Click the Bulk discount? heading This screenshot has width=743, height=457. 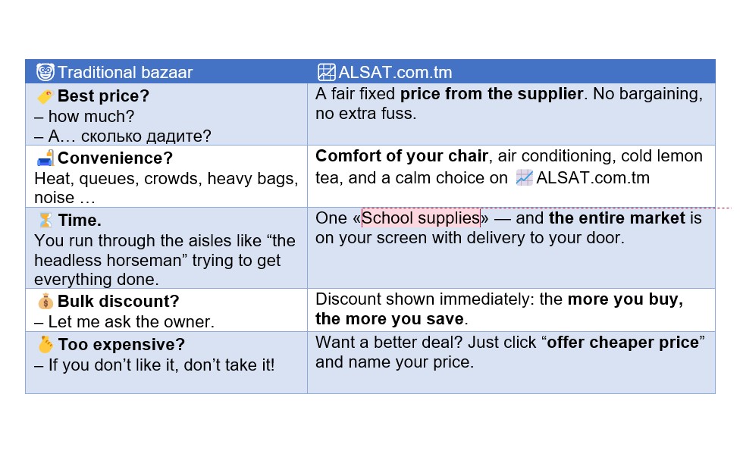coord(118,302)
